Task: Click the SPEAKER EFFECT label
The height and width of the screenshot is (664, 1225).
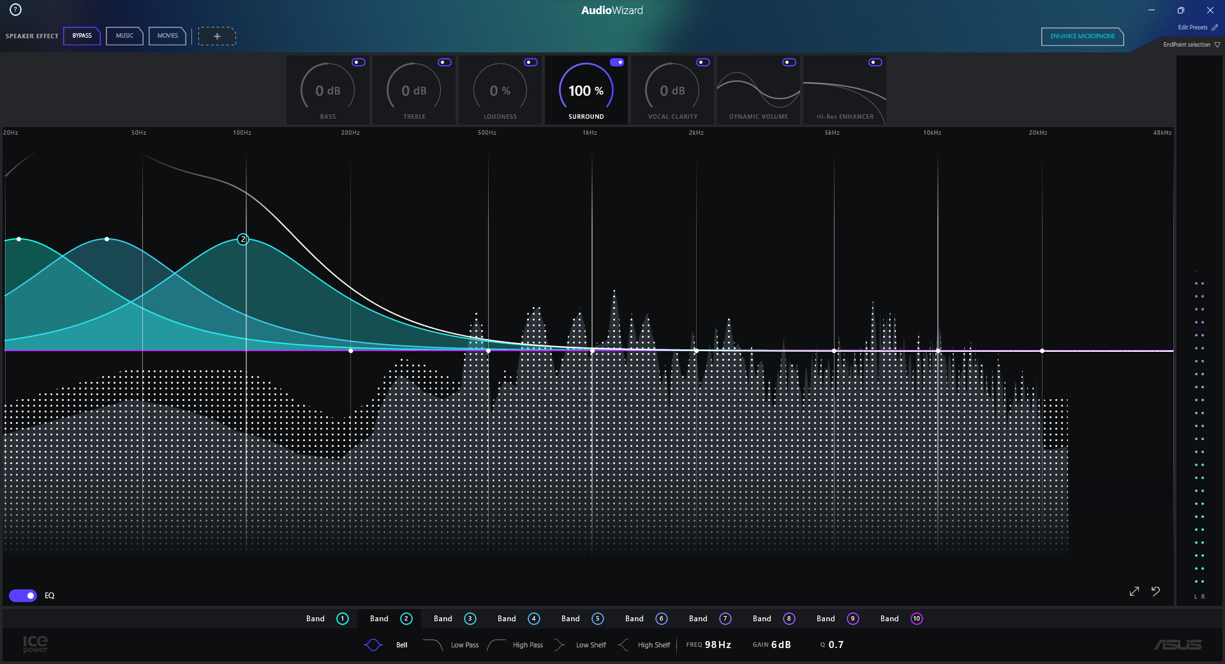Action: pyautogui.click(x=32, y=36)
